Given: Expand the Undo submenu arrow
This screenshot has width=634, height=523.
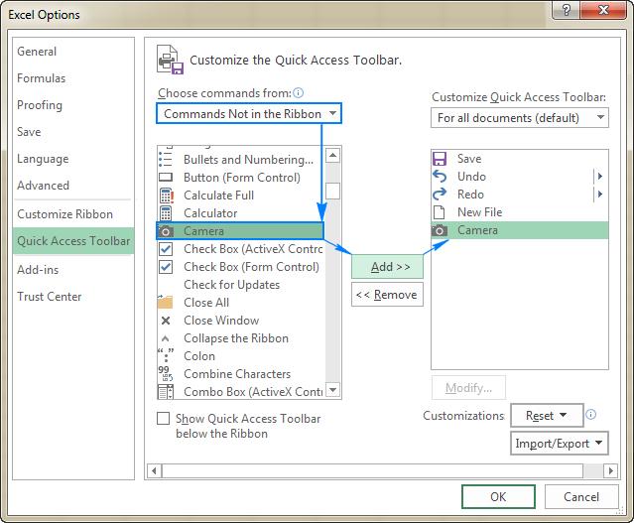Looking at the screenshot, I should (600, 177).
